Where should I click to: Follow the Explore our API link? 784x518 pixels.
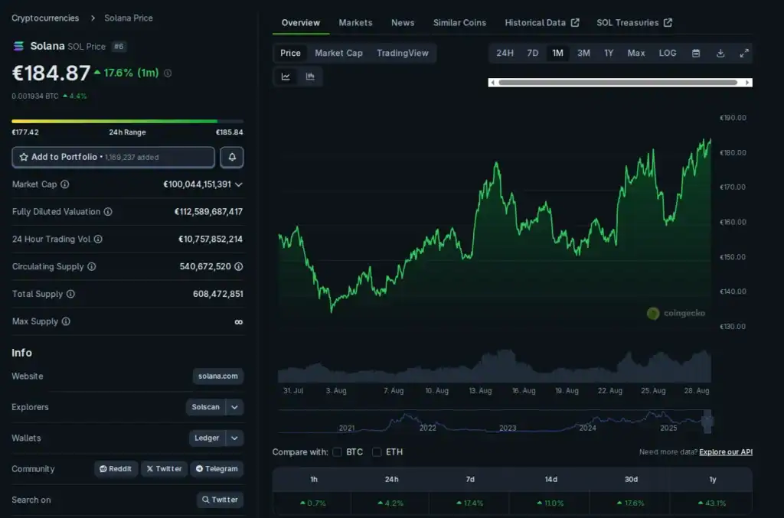(x=726, y=452)
